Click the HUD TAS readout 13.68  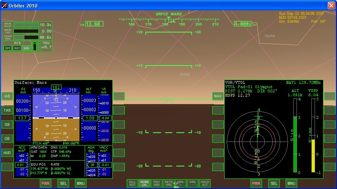click(x=94, y=24)
